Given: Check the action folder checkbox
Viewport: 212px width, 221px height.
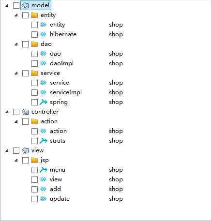Looking at the screenshot, I should (x=25, y=121).
